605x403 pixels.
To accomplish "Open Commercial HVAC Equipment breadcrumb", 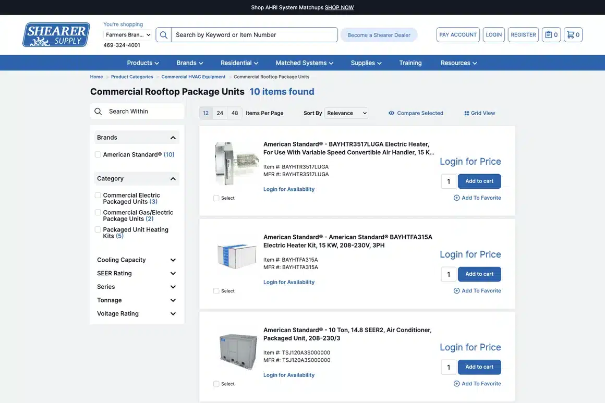I will pos(193,77).
